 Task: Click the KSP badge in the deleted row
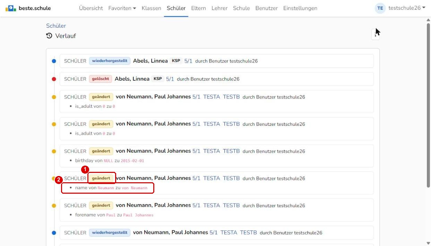(x=158, y=79)
